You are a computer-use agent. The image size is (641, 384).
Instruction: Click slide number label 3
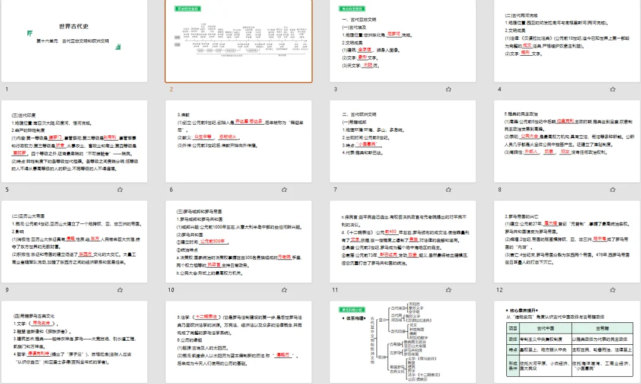tap(335, 89)
